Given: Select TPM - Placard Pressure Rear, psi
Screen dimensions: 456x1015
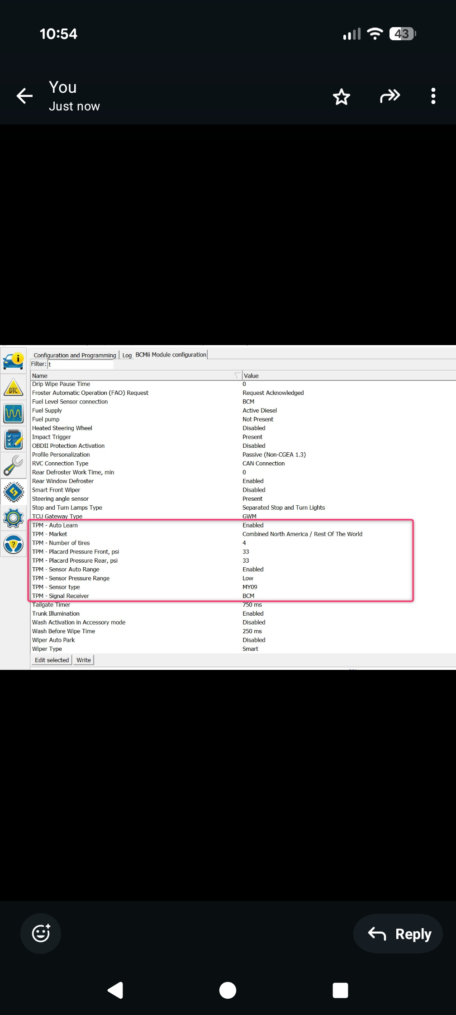Looking at the screenshot, I should [x=243, y=560].
